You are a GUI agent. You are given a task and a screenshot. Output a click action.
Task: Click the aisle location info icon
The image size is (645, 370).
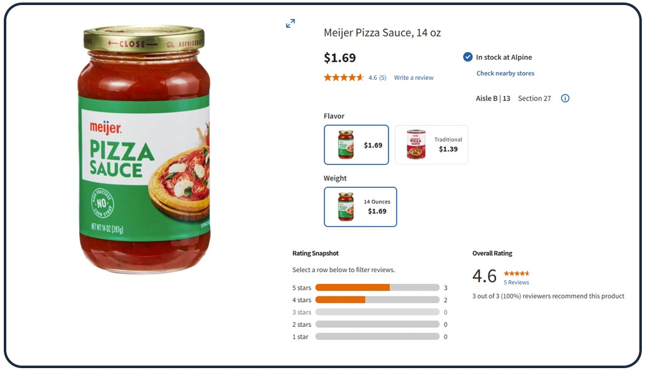coord(565,99)
